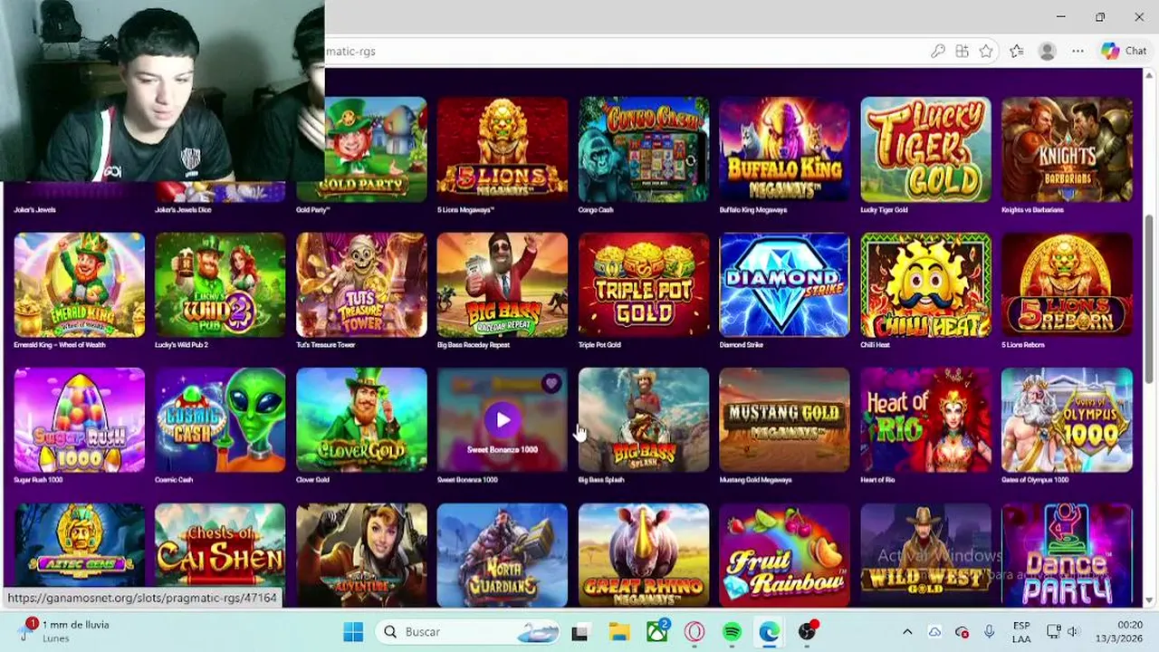Click the Lucky Tiger Gold caption text

(x=885, y=210)
